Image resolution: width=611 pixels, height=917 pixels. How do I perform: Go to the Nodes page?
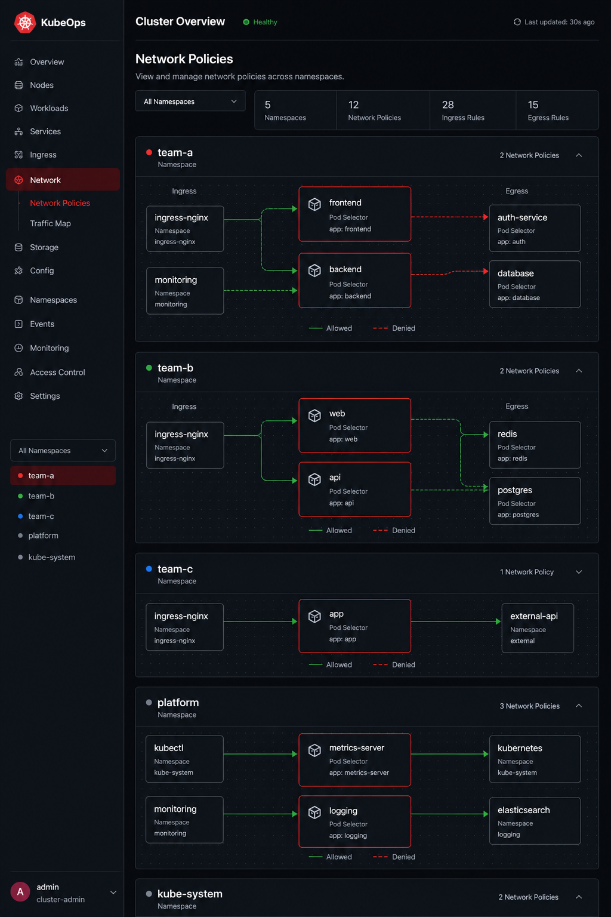click(x=63, y=85)
